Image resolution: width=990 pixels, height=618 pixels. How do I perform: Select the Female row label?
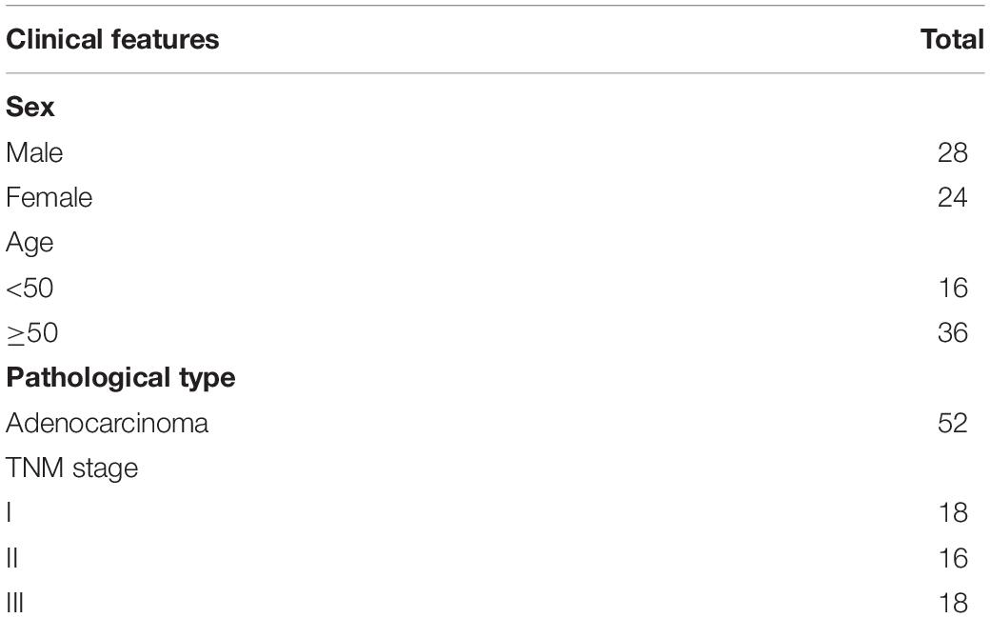[x=49, y=198]
